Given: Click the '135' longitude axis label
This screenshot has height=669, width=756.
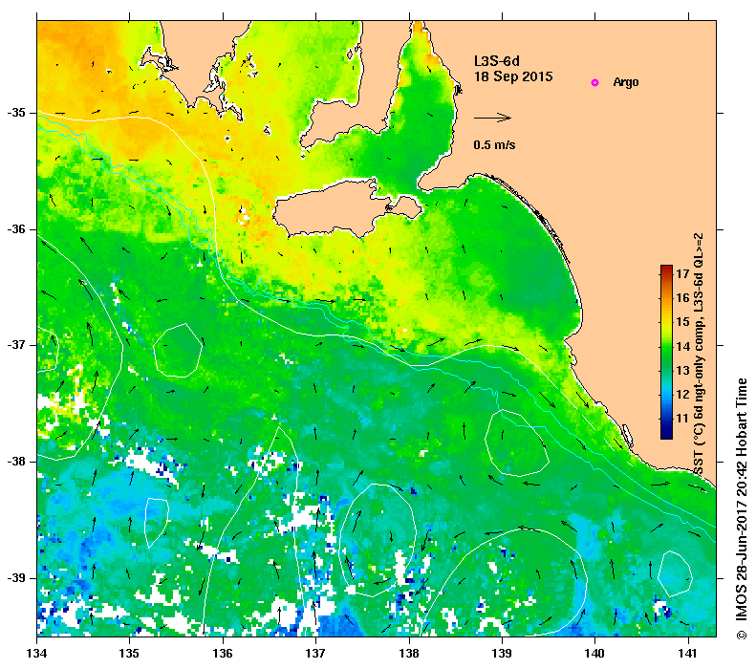Looking at the screenshot, I should pyautogui.click(x=129, y=654).
